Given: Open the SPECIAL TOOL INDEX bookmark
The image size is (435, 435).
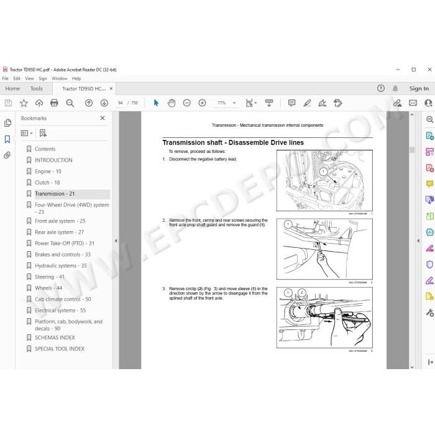Looking at the screenshot, I should pos(60,349).
